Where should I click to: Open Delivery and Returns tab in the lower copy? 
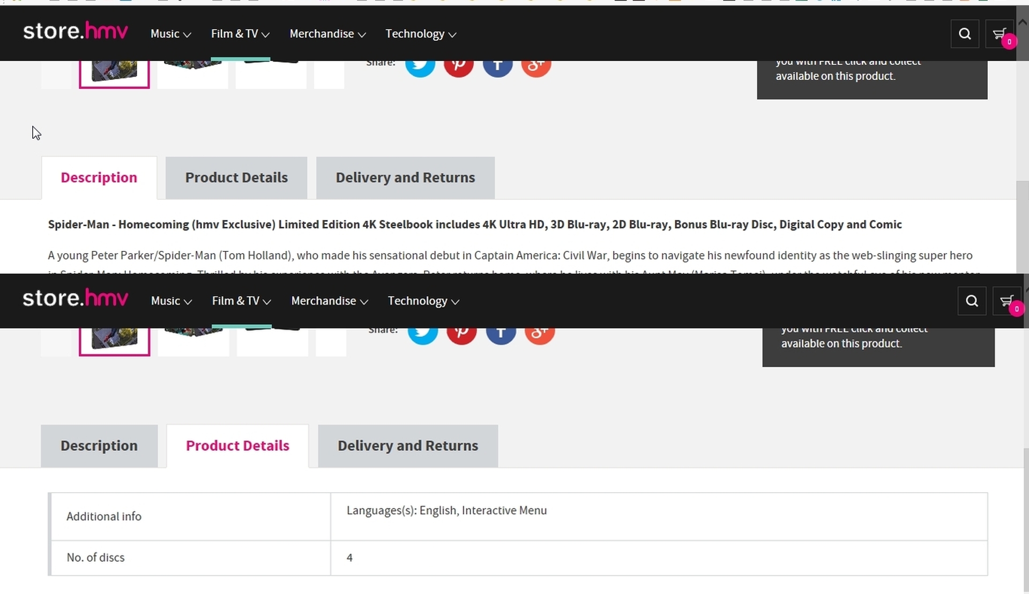408,445
